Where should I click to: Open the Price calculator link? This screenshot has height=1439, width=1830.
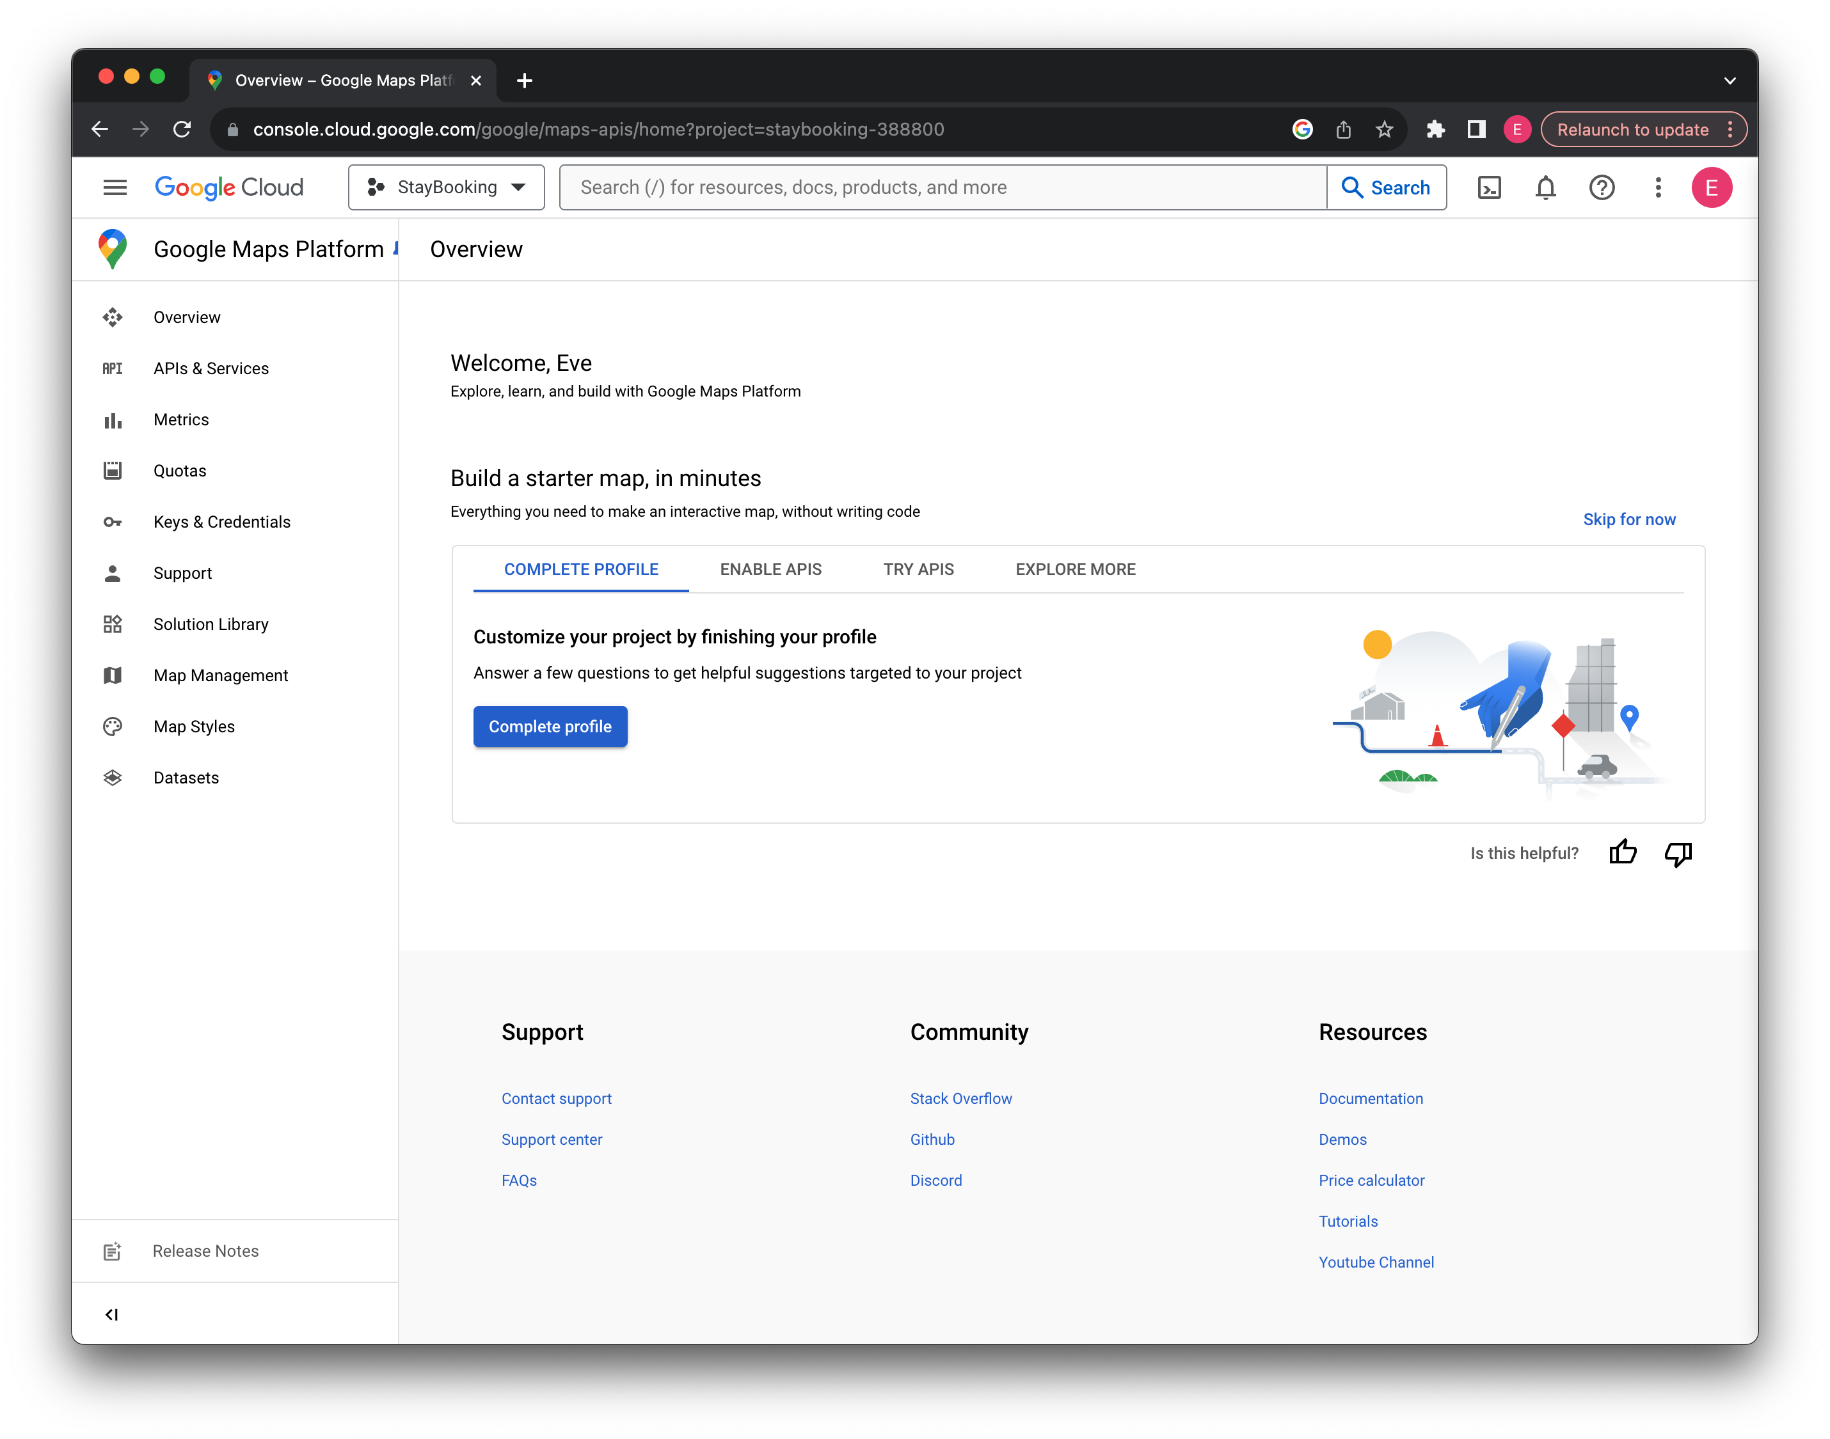1371,1181
